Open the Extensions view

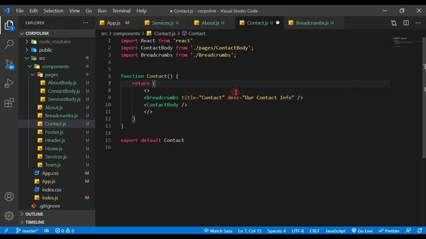(x=9, y=103)
